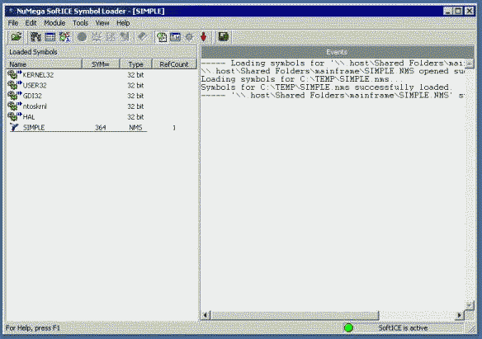Click the grayed eraser toolbar icon
This screenshot has width=482, height=339.
pyautogui.click(x=142, y=37)
